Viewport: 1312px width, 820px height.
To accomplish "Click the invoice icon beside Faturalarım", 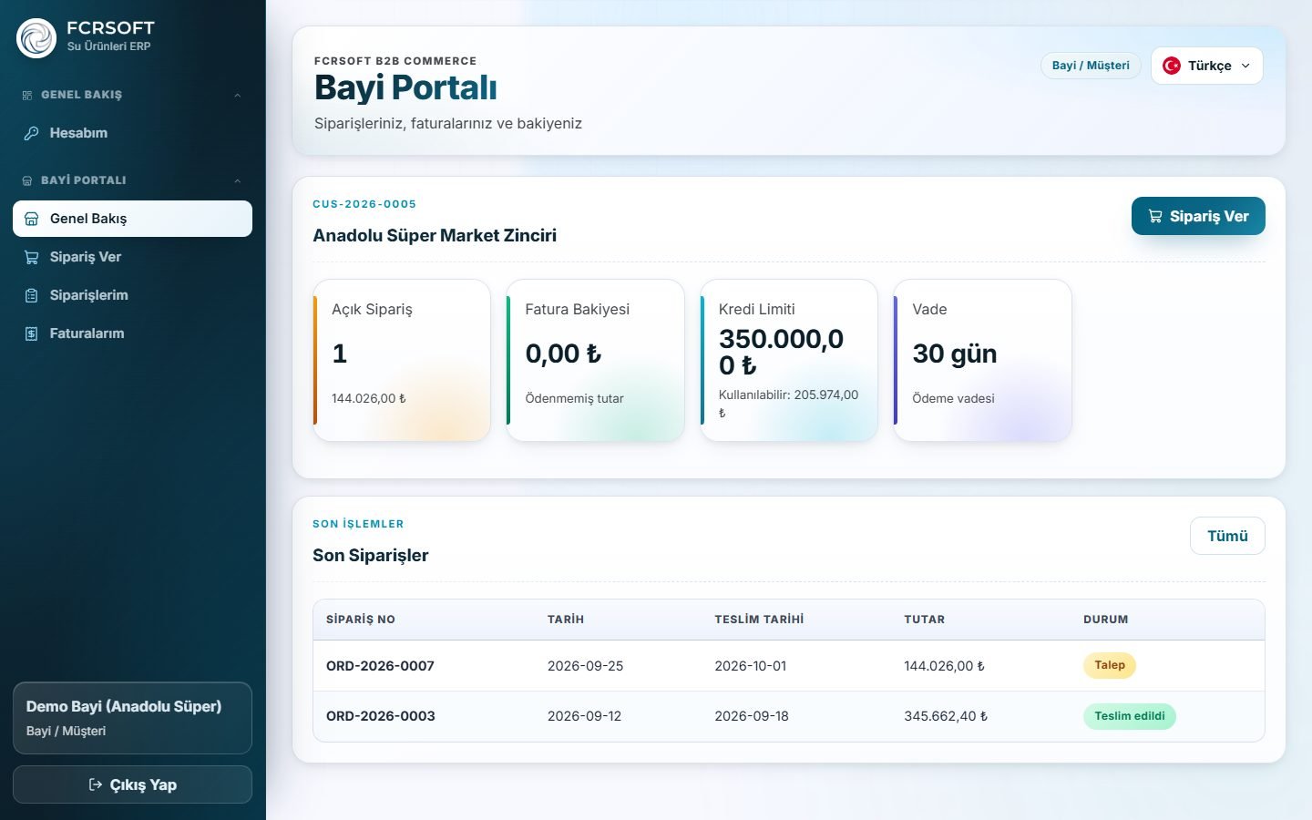I will tap(31, 333).
